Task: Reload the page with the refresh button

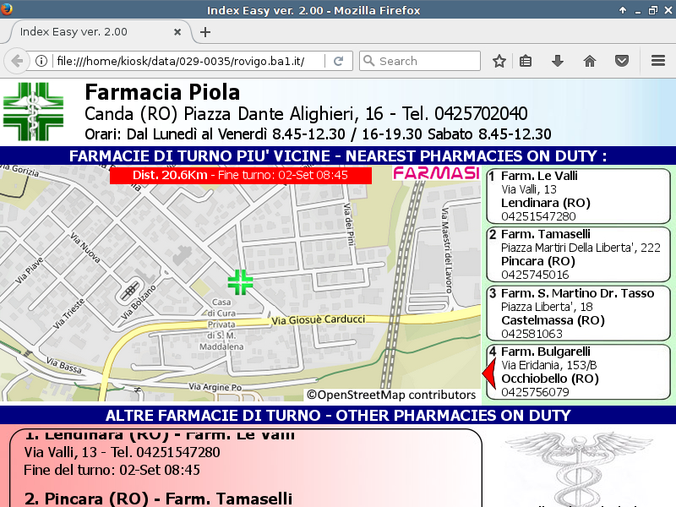Action: click(338, 61)
